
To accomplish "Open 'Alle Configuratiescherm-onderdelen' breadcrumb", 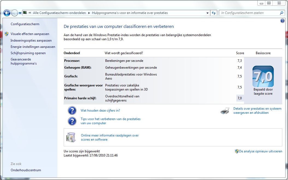I will point(59,13).
